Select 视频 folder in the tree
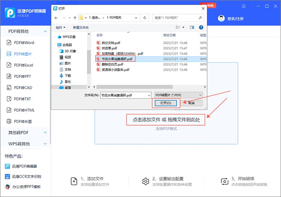 65,57
